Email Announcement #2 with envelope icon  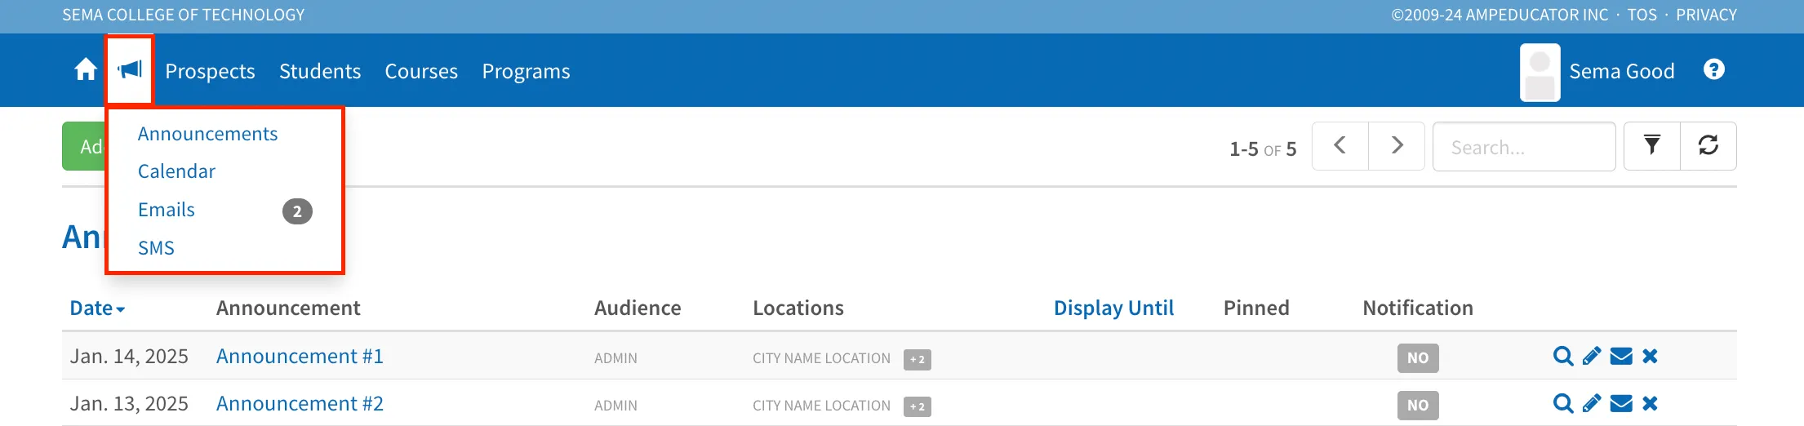point(1621,404)
